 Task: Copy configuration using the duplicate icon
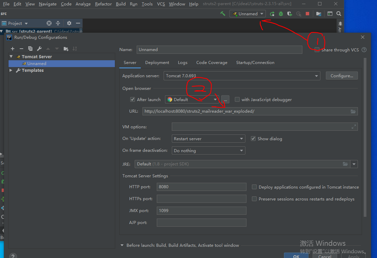30,49
